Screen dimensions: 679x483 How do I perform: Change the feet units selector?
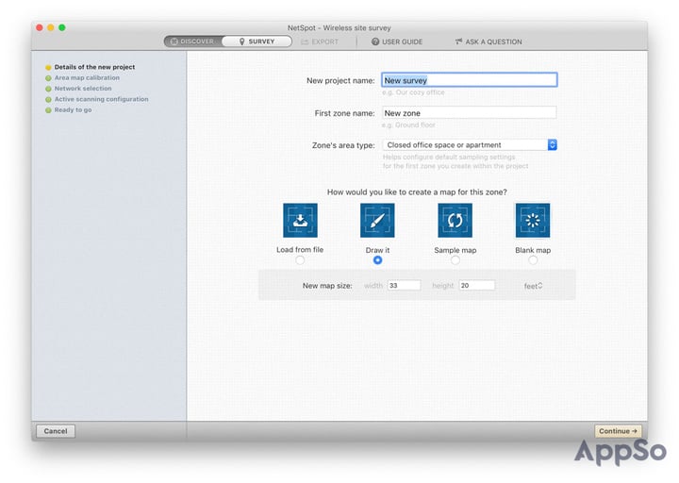[533, 286]
